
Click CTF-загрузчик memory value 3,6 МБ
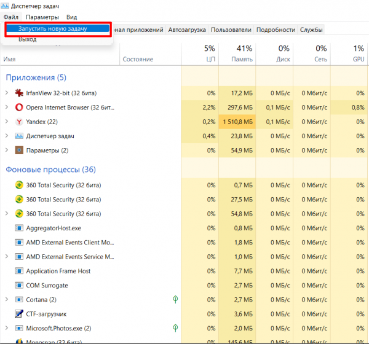coord(244,314)
